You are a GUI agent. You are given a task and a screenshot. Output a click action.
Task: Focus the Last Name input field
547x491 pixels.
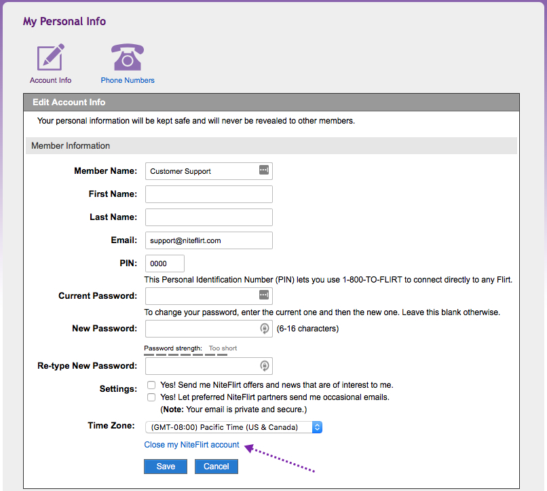click(x=209, y=217)
